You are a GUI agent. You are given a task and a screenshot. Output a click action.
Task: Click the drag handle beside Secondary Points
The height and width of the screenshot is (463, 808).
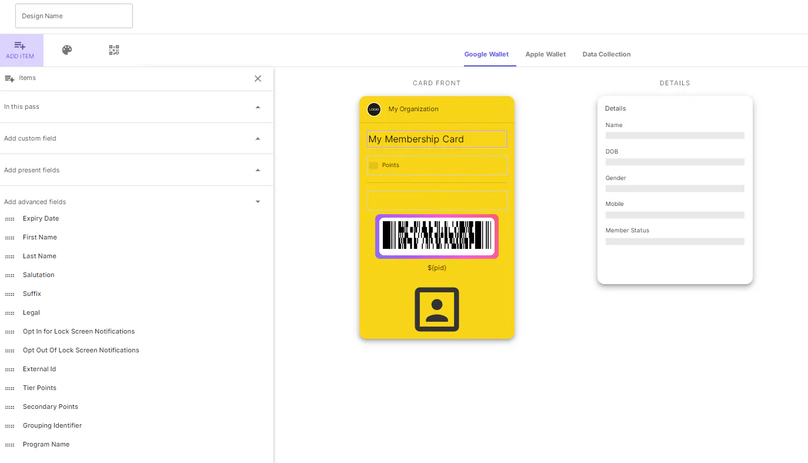pyautogui.click(x=9, y=407)
